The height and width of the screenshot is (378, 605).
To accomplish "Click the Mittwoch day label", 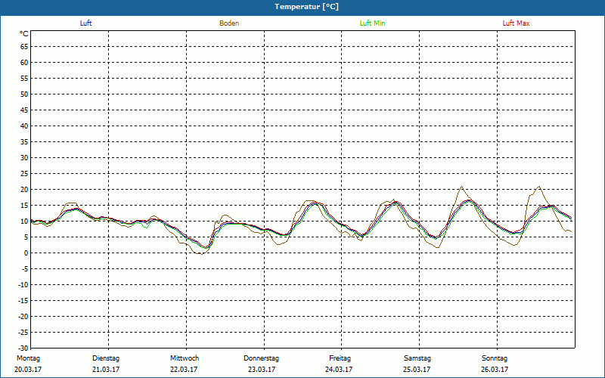I will (185, 358).
